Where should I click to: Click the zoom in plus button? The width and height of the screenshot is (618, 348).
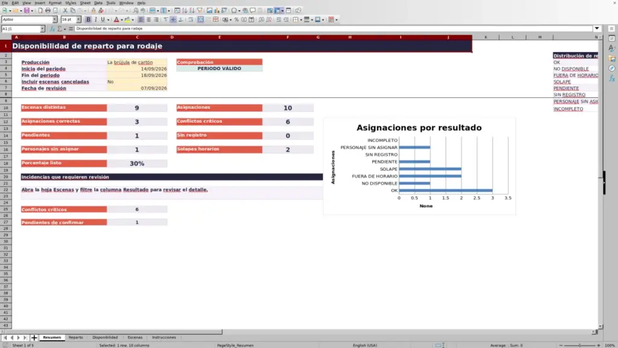598,345
